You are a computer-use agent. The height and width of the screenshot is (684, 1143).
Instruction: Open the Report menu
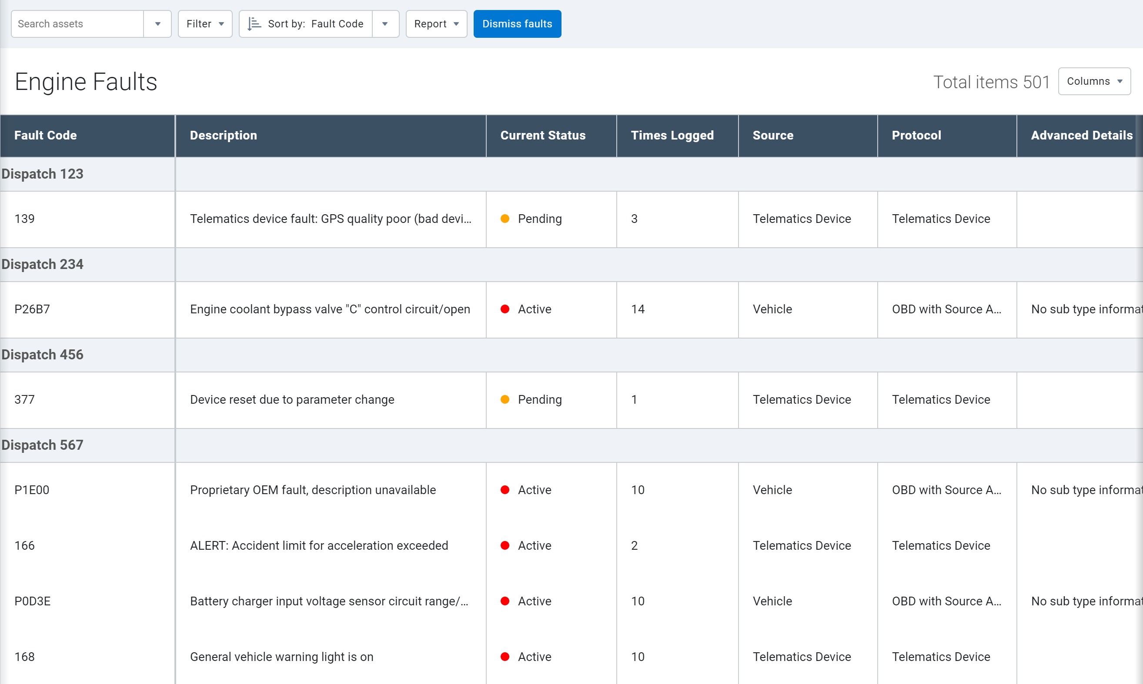click(x=436, y=23)
